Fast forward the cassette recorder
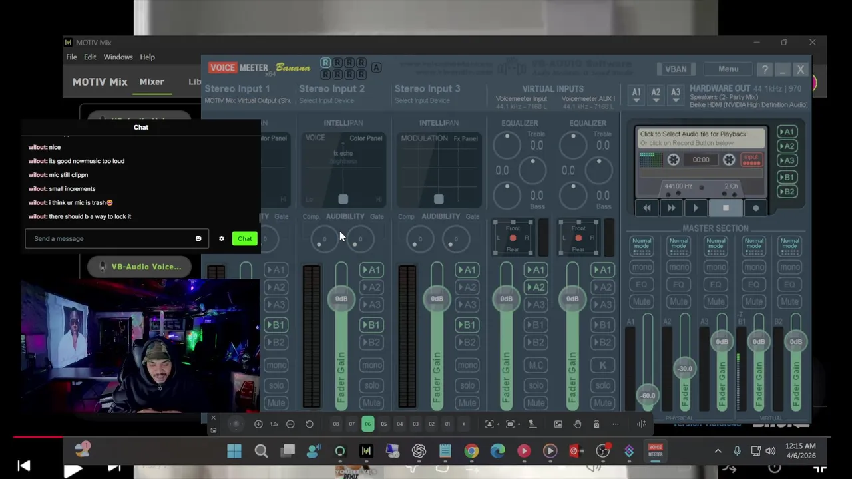This screenshot has height=479, width=852. click(x=671, y=208)
